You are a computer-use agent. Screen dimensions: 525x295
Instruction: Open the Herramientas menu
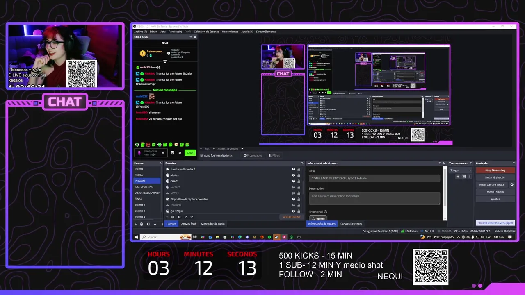[x=230, y=32]
